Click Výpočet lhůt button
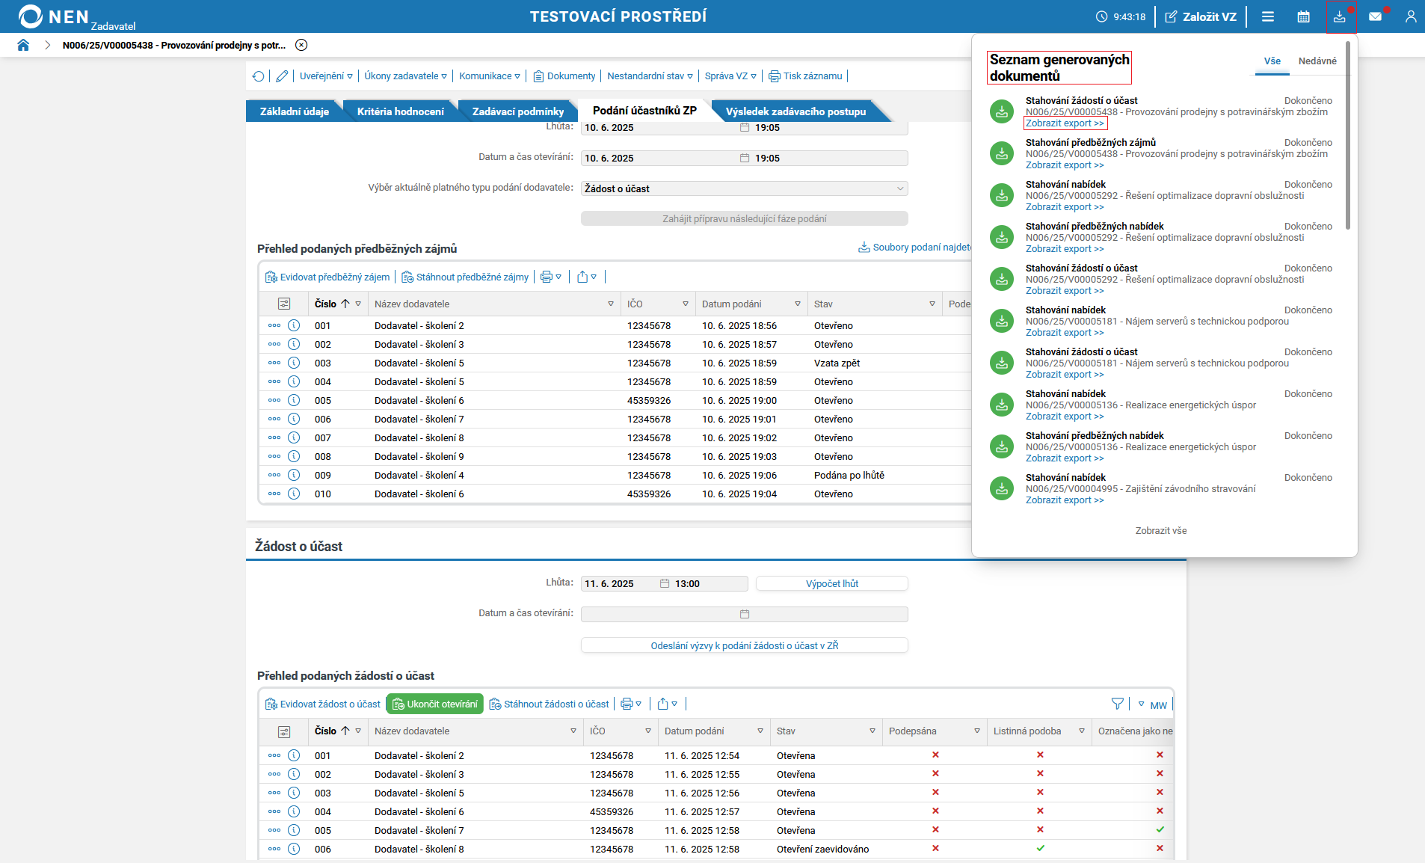 tap(832, 584)
